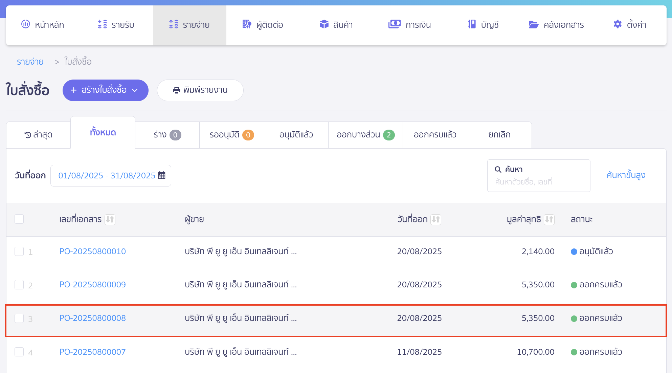Open ตั้งค่า gear icon
The width and height of the screenshot is (672, 373).
coord(618,24)
